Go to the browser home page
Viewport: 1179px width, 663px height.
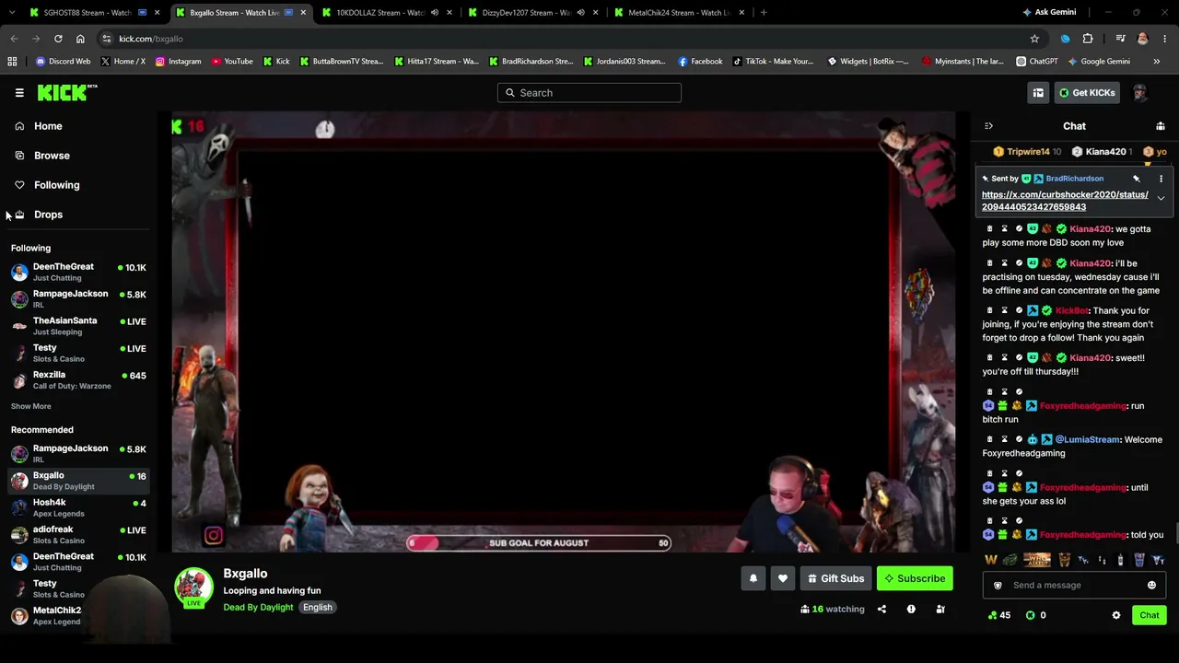[x=80, y=39]
